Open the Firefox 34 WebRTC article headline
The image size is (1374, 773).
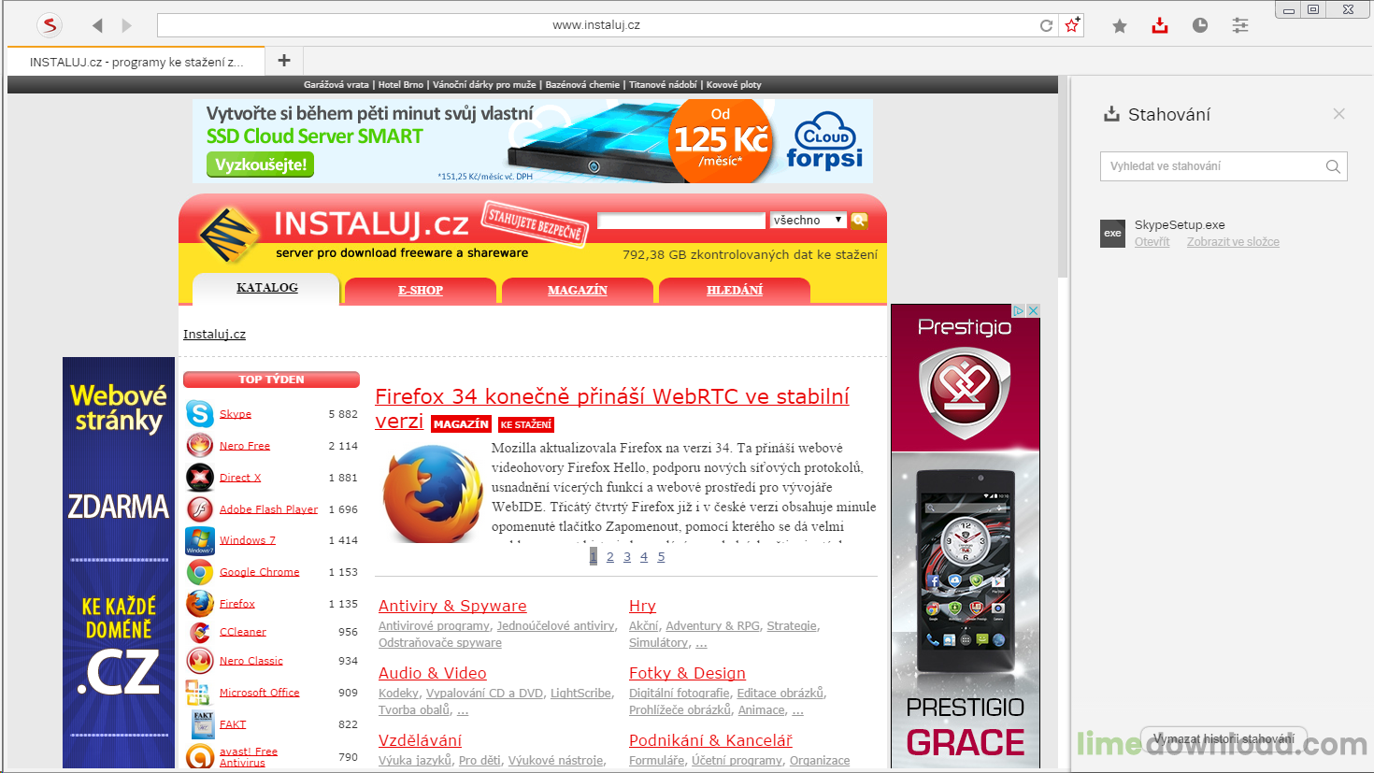pos(612,408)
